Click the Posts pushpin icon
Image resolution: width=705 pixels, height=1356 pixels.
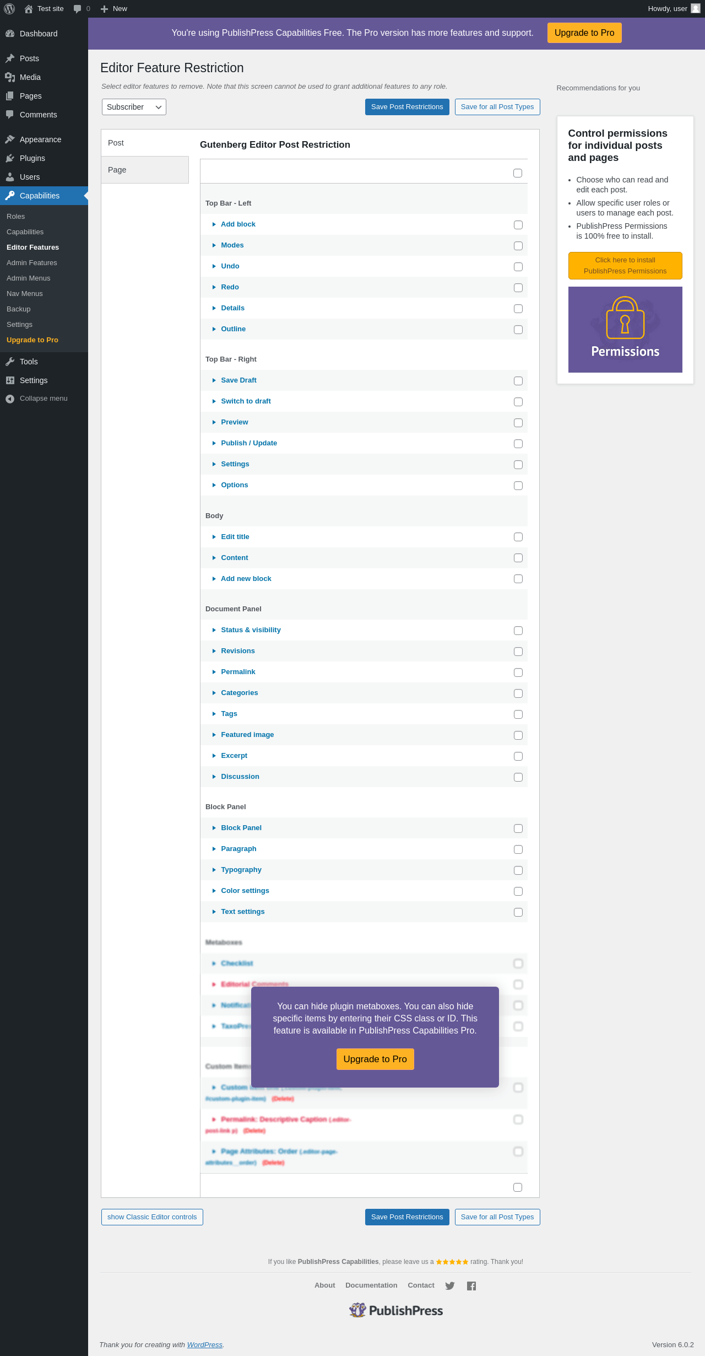click(x=10, y=58)
